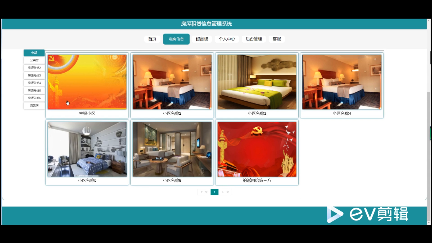Image resolution: width=432 pixels, height=243 pixels.
Task: Filter listings by 海景房
Action: [x=34, y=106]
